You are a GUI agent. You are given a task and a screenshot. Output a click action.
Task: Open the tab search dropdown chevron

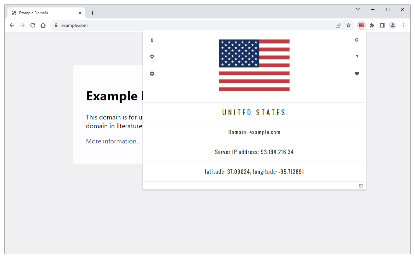coord(358,9)
